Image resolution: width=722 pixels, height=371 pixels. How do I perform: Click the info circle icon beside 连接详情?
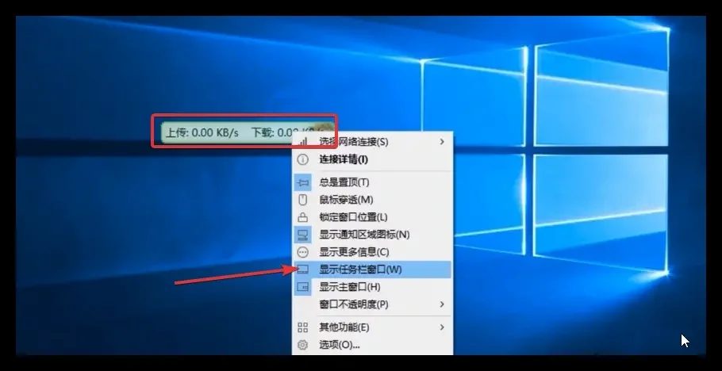[302, 159]
